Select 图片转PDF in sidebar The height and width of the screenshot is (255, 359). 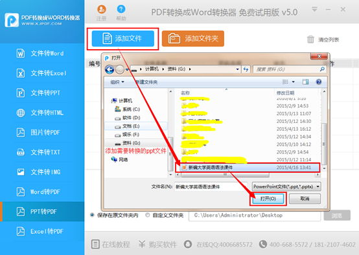[42, 133]
